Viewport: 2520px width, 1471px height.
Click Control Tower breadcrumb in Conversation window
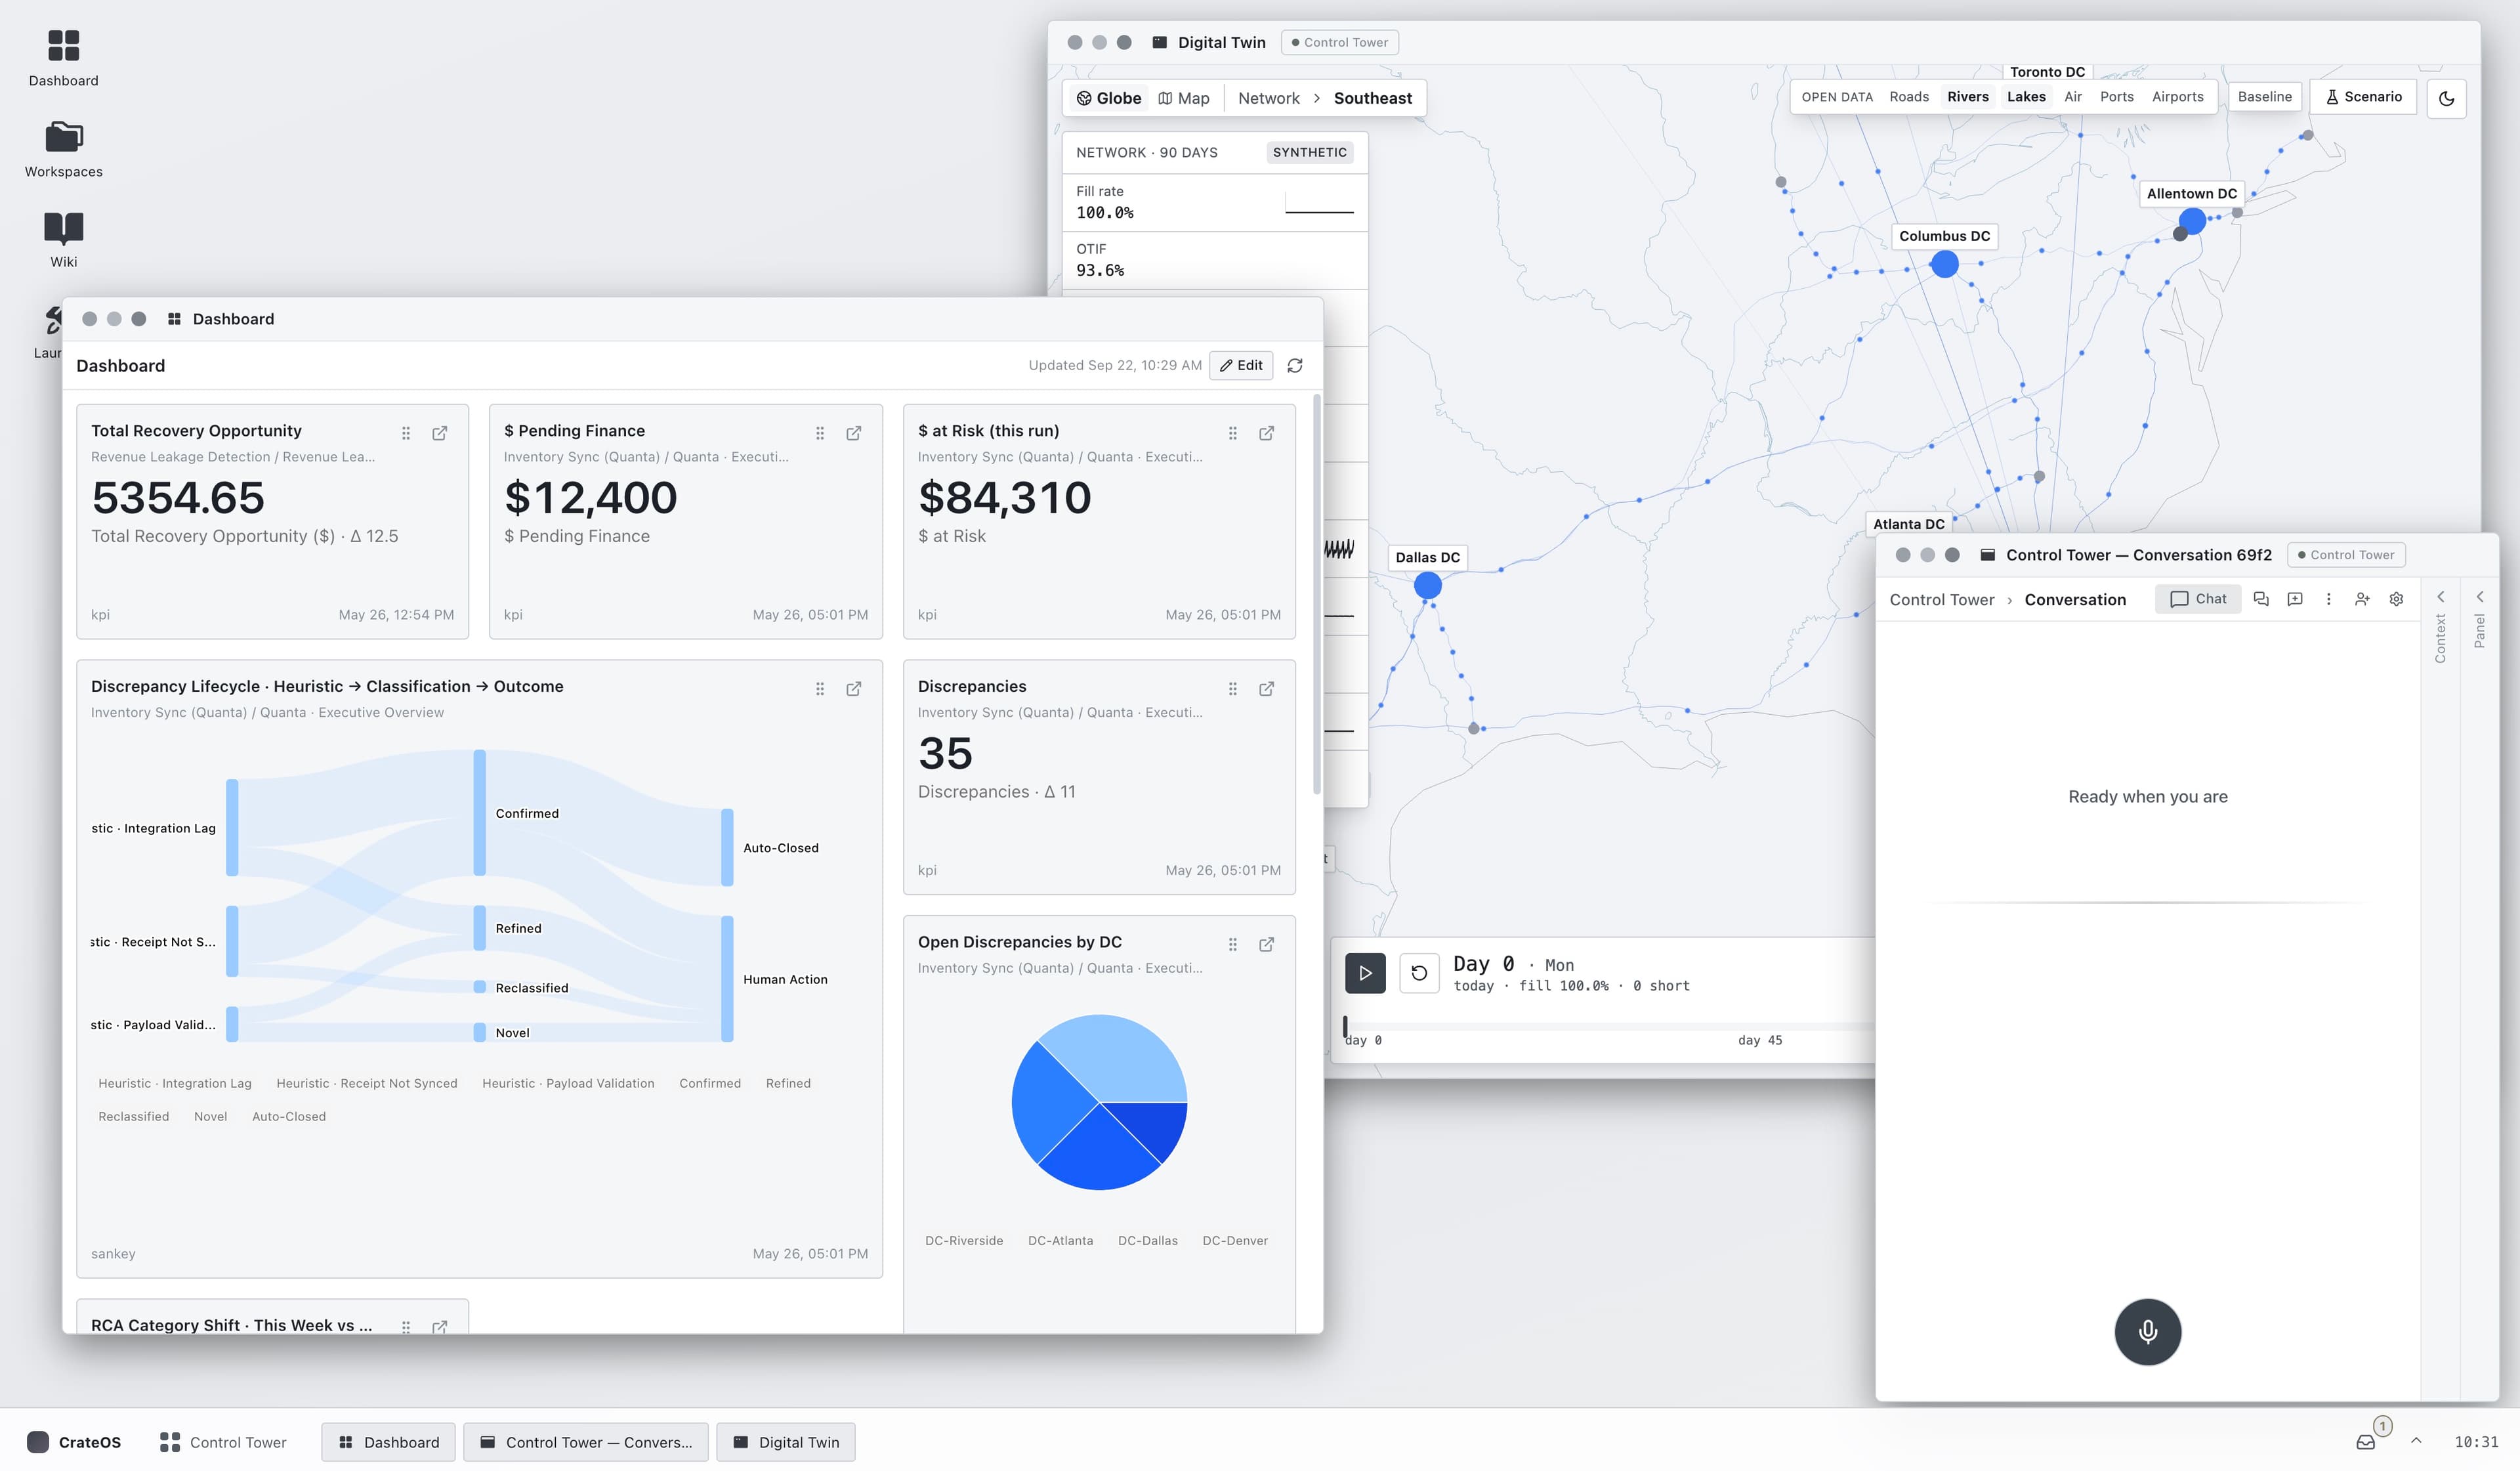(1941, 600)
